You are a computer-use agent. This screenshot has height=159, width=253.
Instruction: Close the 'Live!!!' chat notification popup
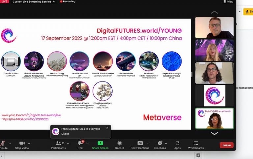(107, 128)
